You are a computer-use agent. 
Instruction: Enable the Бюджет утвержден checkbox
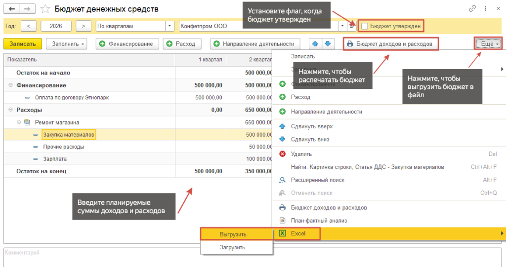click(365, 26)
